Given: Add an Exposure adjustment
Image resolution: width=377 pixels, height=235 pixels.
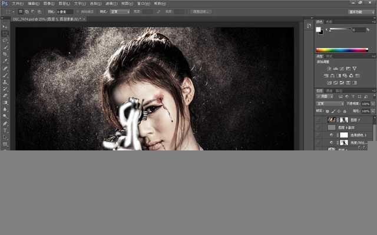Looking at the screenshot, I should 348,69.
